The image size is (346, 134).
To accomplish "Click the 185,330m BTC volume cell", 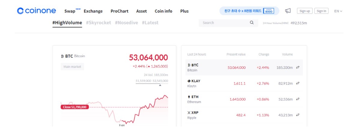I will [x=285, y=68].
